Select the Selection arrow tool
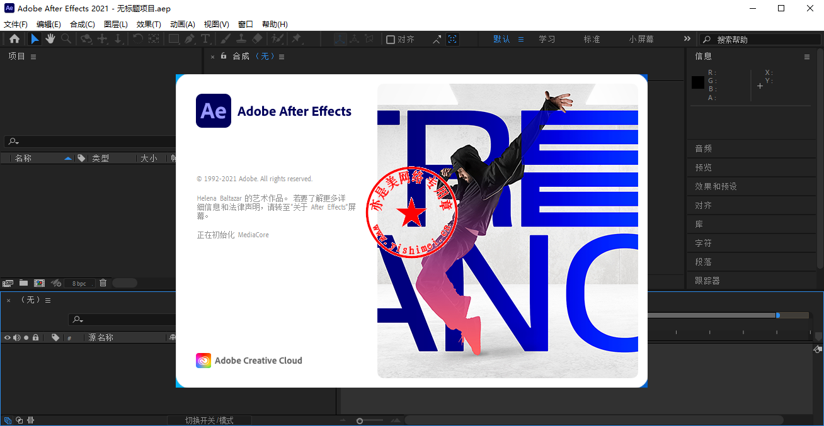Image resolution: width=824 pixels, height=426 pixels. tap(35, 39)
